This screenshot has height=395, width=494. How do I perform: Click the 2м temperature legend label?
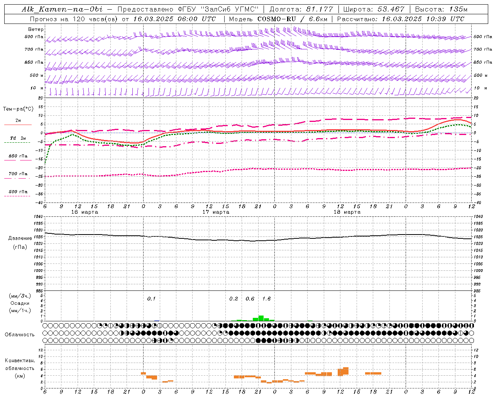(18, 121)
